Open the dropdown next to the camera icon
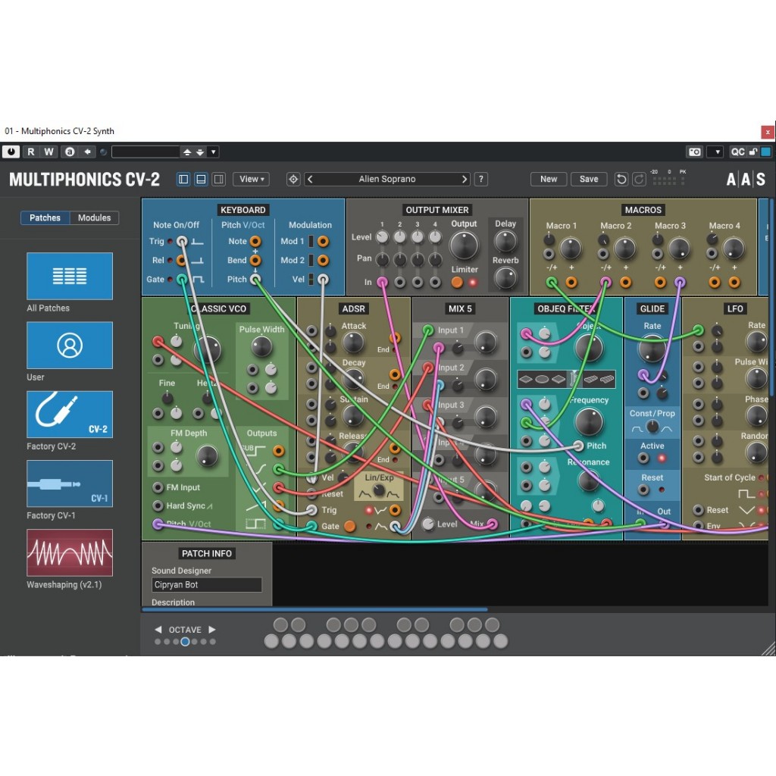This screenshot has height=776, width=776. tap(717, 152)
